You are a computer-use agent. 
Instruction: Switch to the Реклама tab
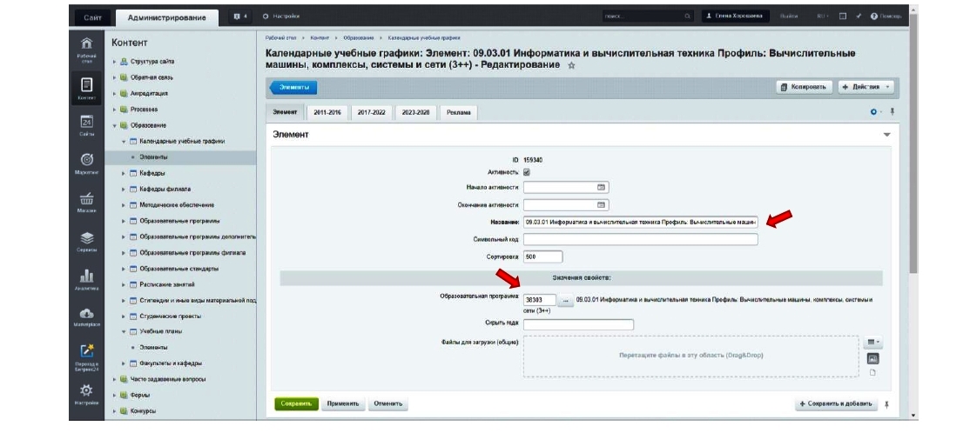point(458,112)
